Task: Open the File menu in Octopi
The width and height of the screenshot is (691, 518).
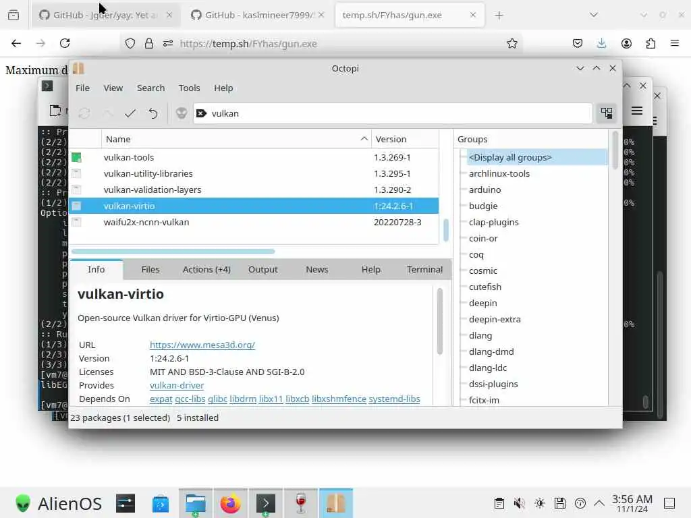Action: tap(82, 88)
